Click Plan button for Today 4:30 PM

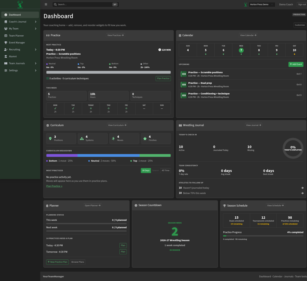[123, 245]
